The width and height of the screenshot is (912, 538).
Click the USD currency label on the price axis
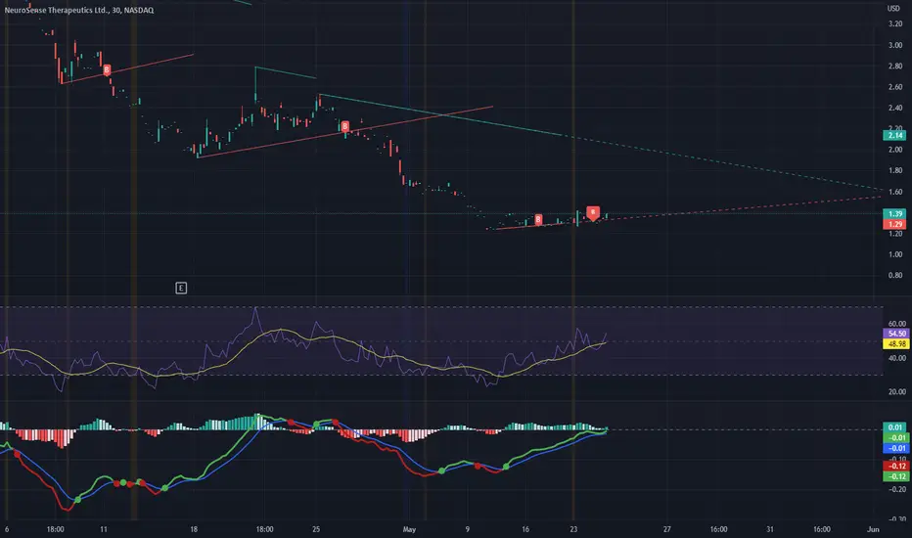coord(893,8)
